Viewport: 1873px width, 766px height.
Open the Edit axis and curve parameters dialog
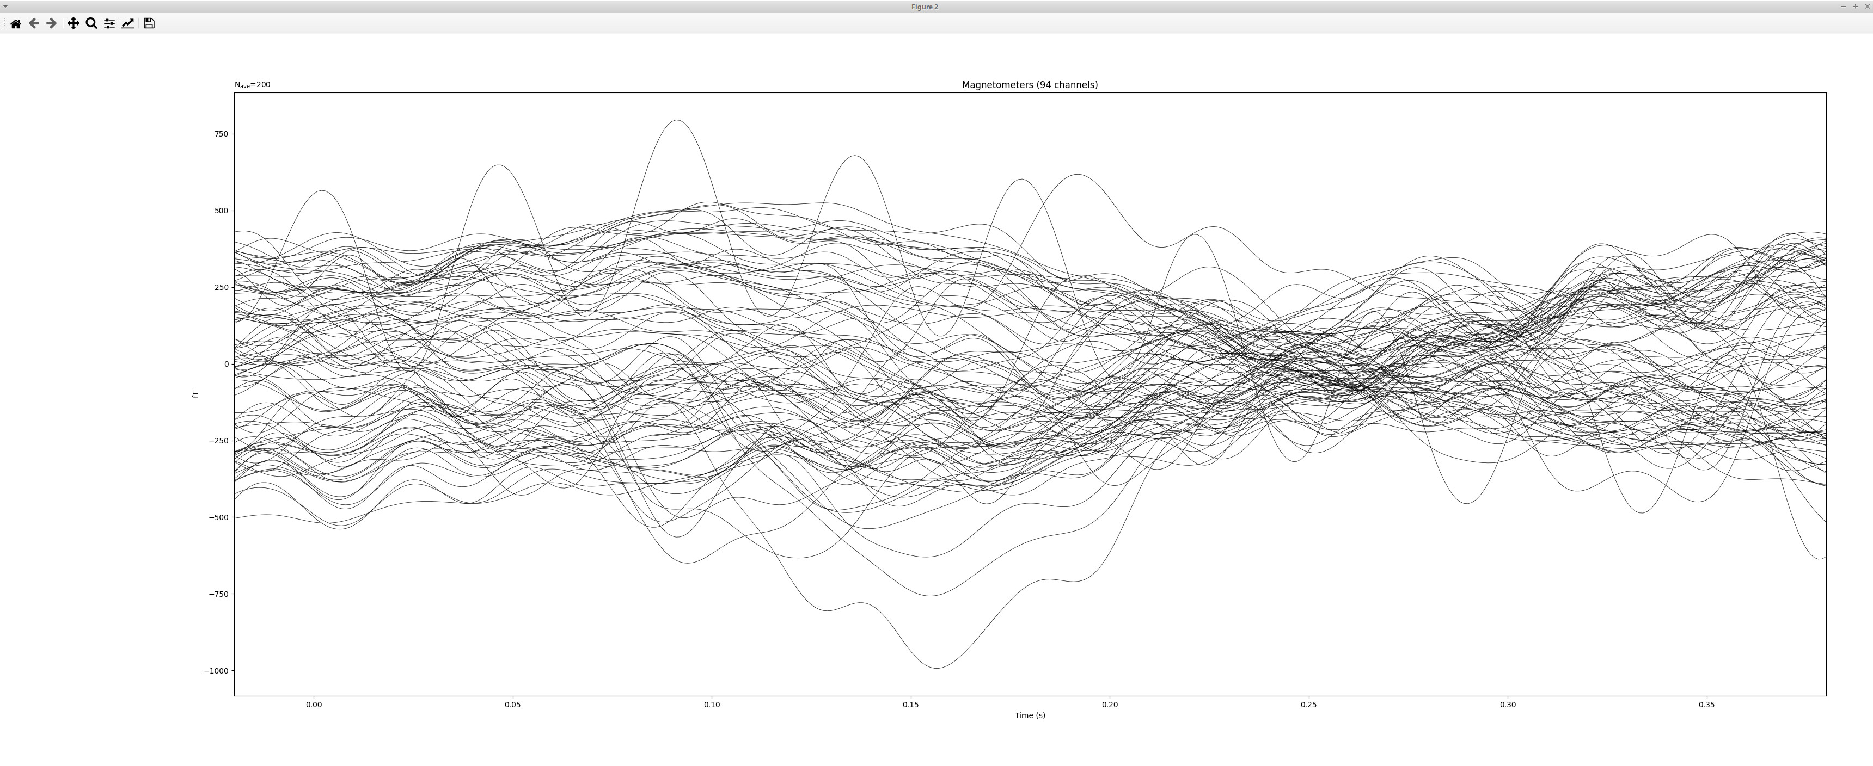coord(127,23)
